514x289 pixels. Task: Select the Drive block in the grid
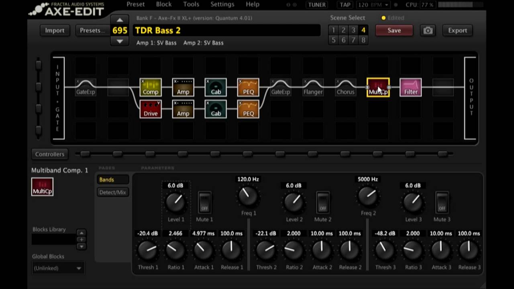click(151, 109)
